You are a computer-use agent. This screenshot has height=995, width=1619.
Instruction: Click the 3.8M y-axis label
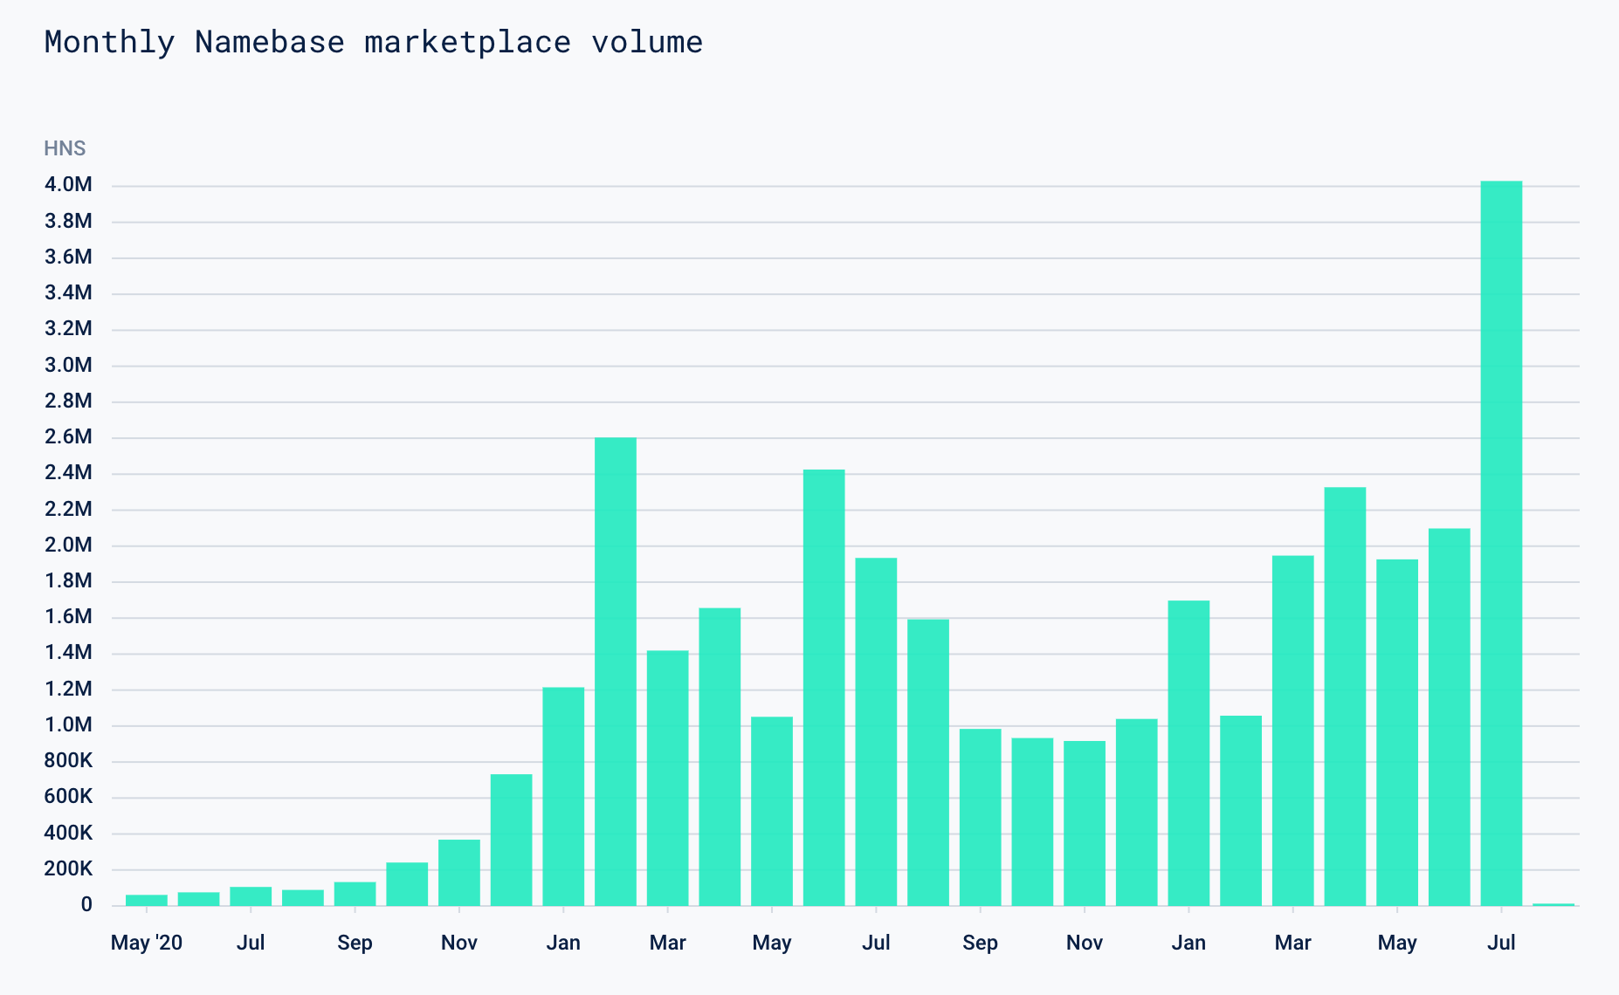pos(68,221)
